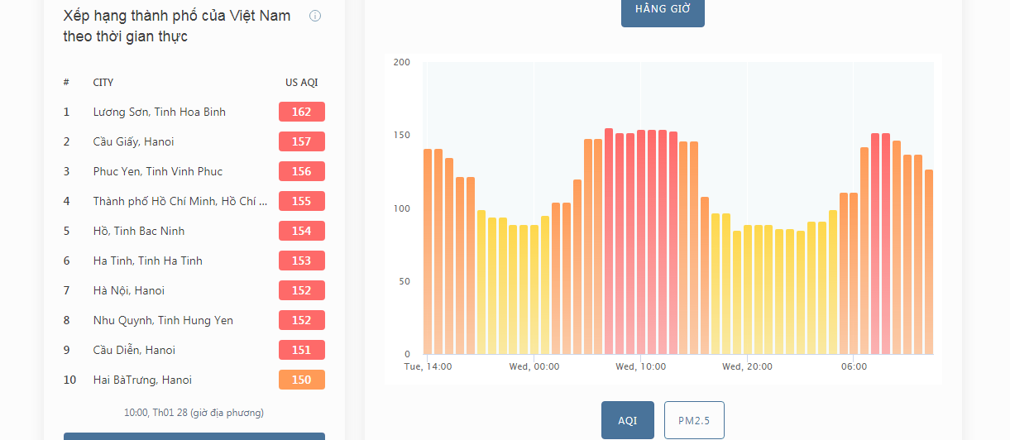Viewport: 1010px width, 440px height.
Task: Click the orange 150 AQI badge
Action: point(302,380)
